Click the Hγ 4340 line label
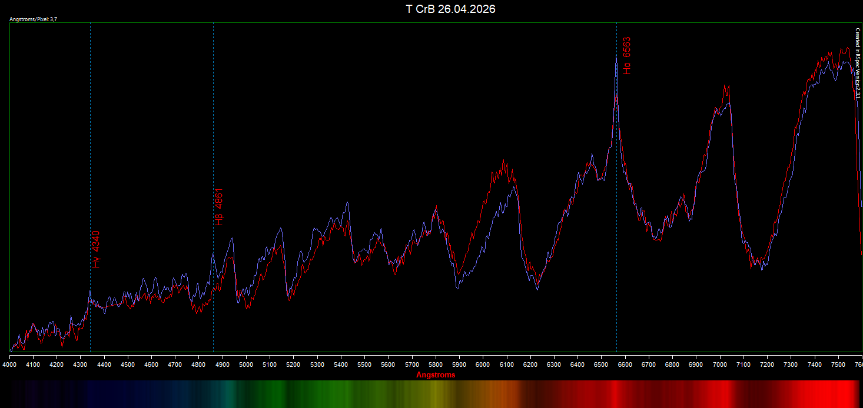 pyautogui.click(x=97, y=249)
